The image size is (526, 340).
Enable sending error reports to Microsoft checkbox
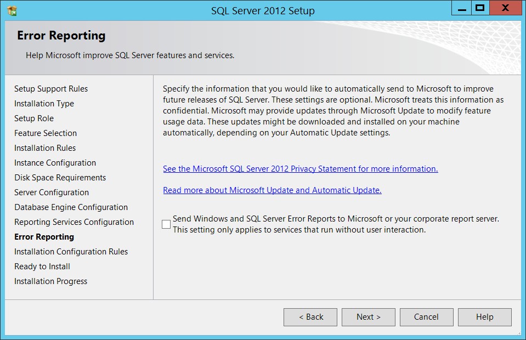pyautogui.click(x=166, y=224)
